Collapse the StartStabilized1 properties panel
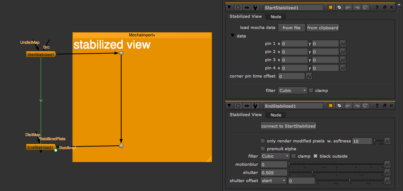The width and height of the screenshot is (403, 191). [x=229, y=7]
